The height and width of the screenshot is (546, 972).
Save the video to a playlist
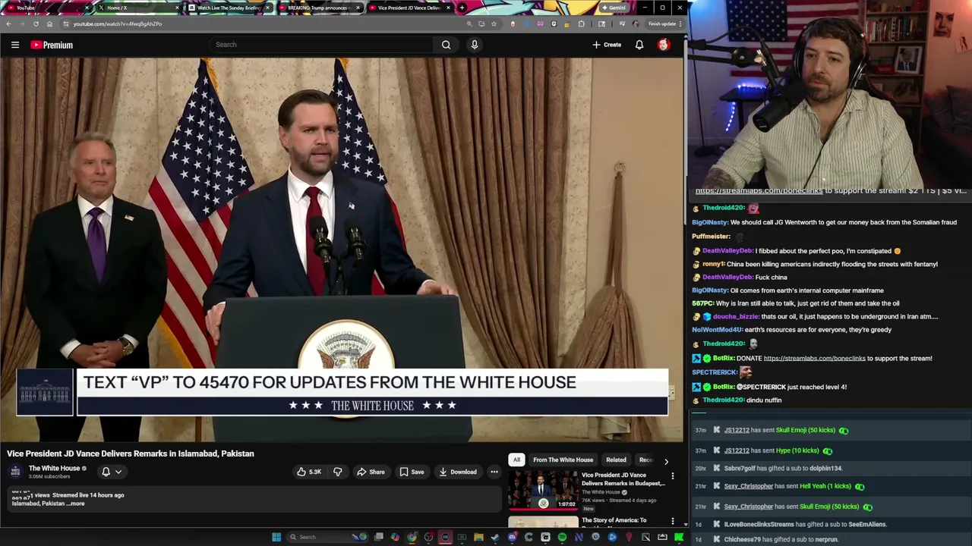click(x=412, y=472)
